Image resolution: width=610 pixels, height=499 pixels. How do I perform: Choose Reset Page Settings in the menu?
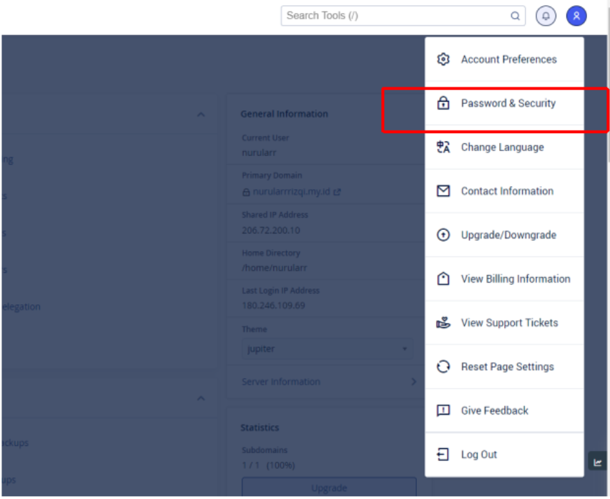pyautogui.click(x=504, y=367)
